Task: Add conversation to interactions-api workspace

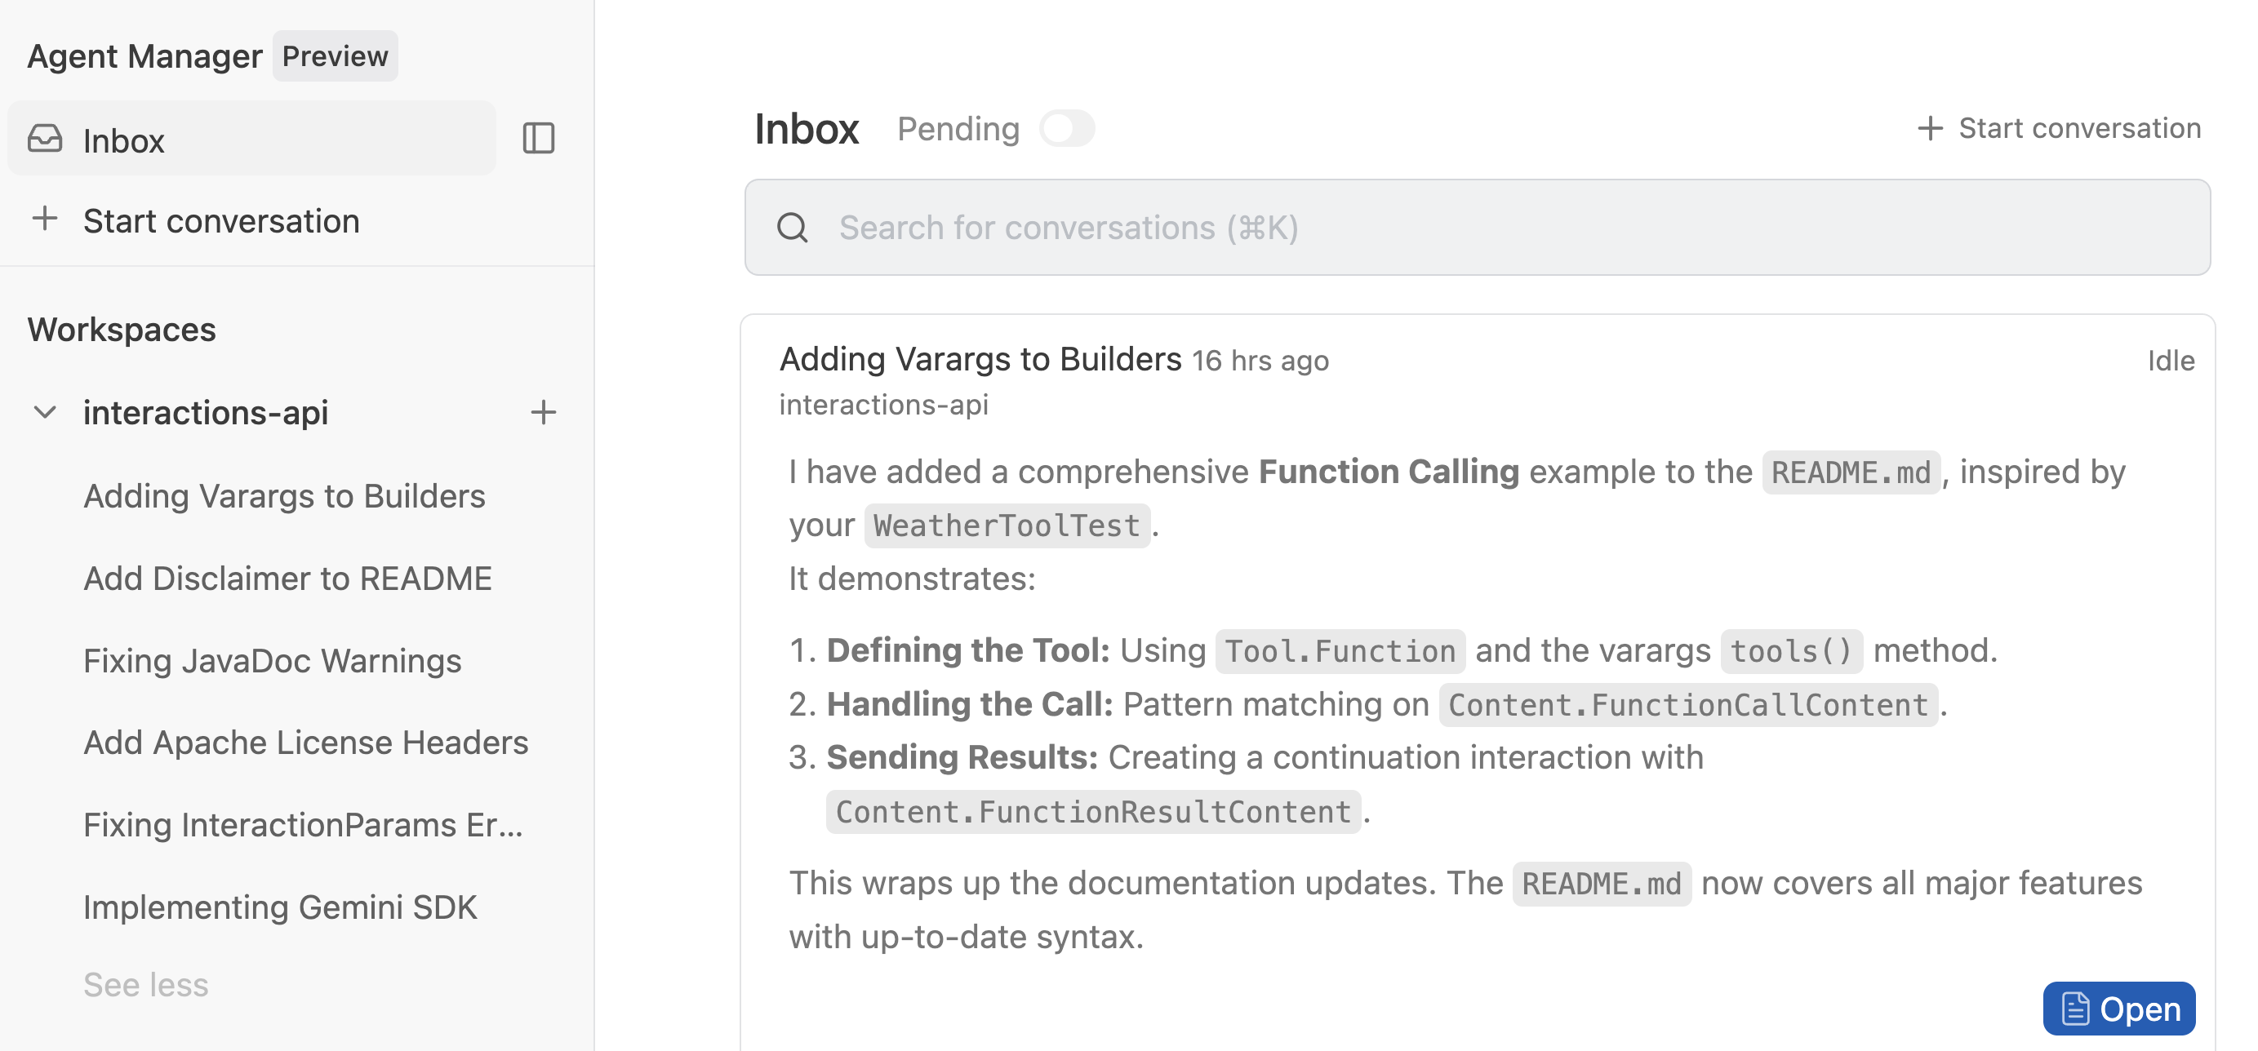Action: [543, 413]
